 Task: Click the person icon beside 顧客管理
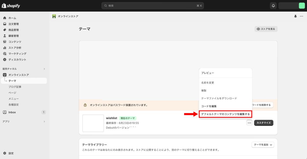pyautogui.click(x=5, y=36)
